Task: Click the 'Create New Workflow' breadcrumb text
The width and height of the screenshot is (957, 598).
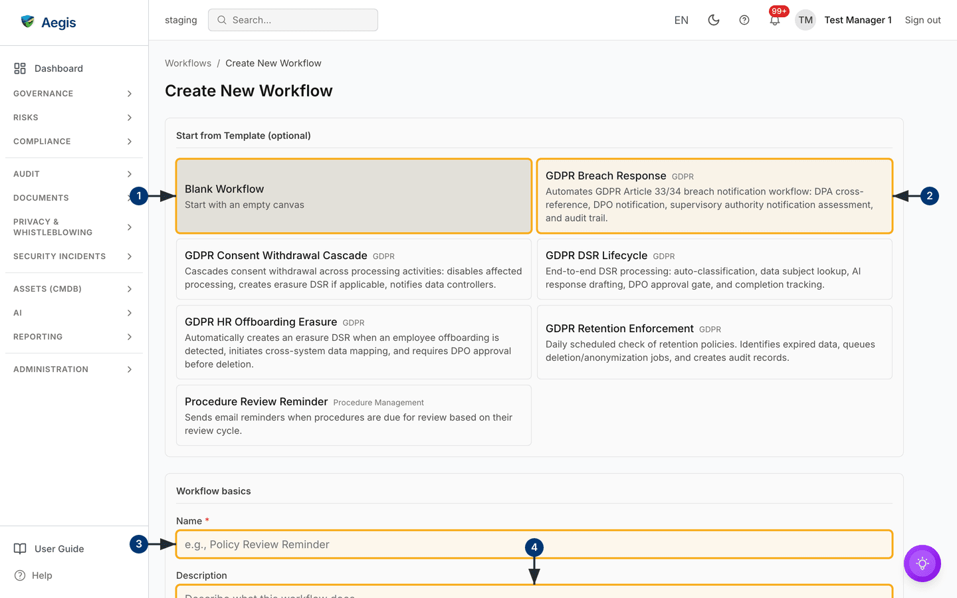Action: pos(273,63)
